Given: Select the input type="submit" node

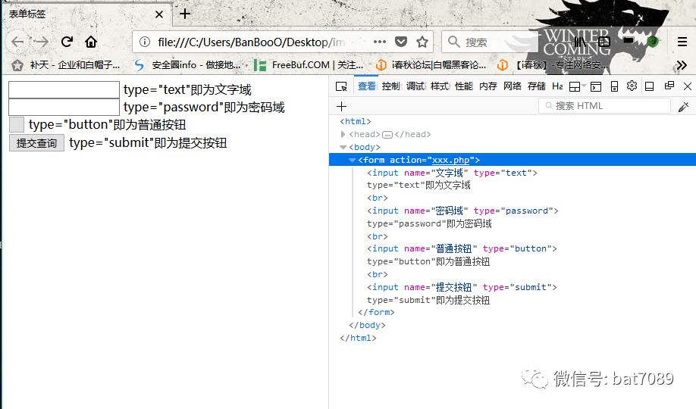Looking at the screenshot, I should pyautogui.click(x=462, y=287).
